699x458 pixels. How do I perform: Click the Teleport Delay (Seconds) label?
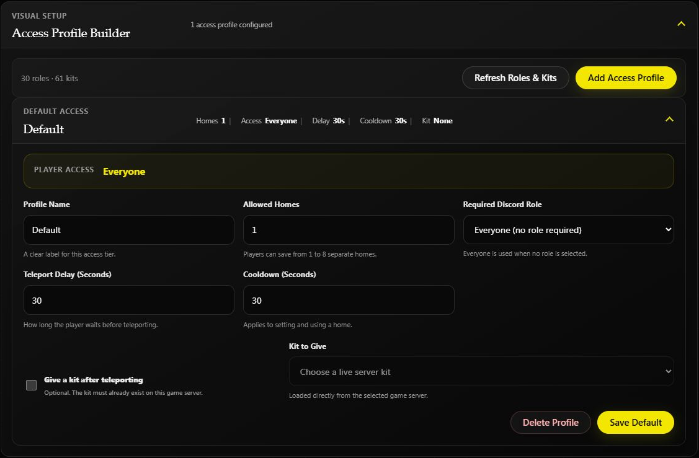click(68, 275)
